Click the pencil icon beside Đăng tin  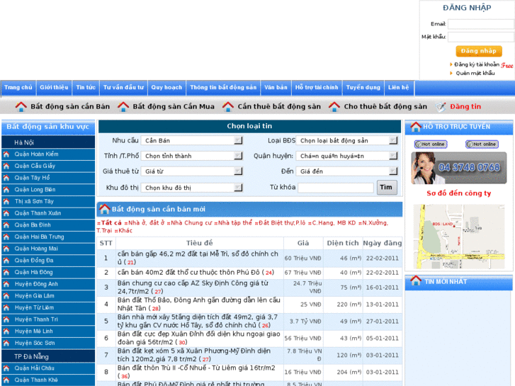coord(441,106)
